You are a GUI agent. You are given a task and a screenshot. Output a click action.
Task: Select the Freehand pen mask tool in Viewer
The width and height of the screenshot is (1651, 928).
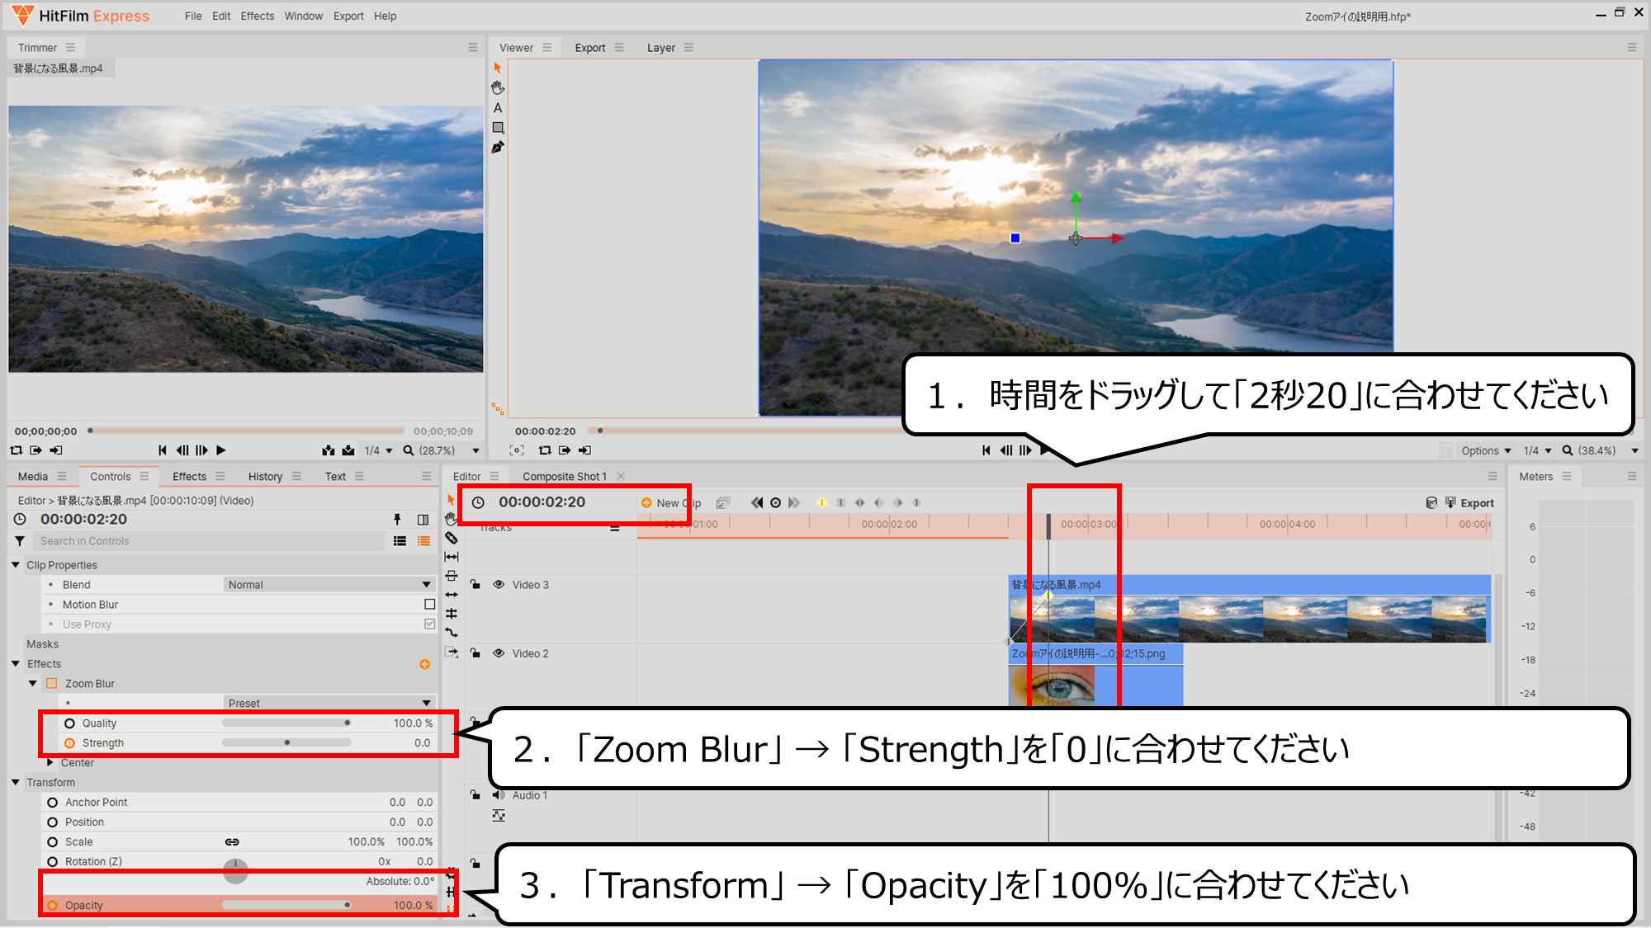pyautogui.click(x=498, y=148)
